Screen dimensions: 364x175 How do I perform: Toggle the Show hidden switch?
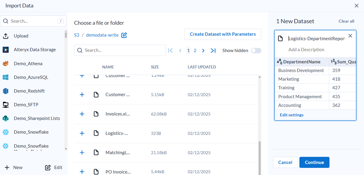point(256,51)
